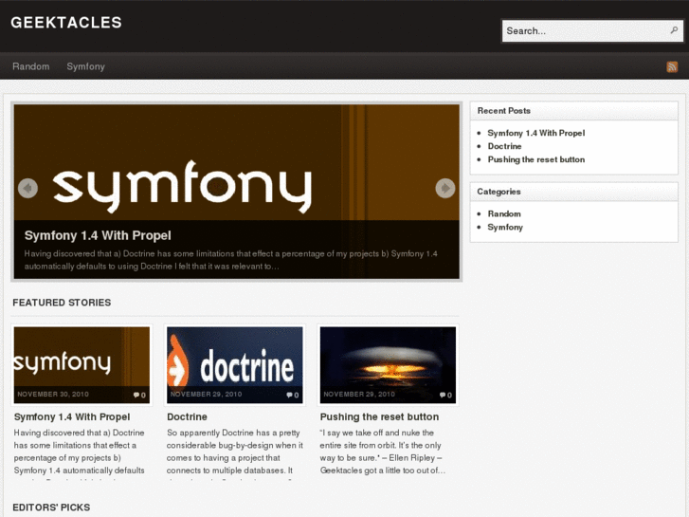Click excerpt 'I say we take off and nuke'
This screenshot has height=517, width=689.
point(383,452)
